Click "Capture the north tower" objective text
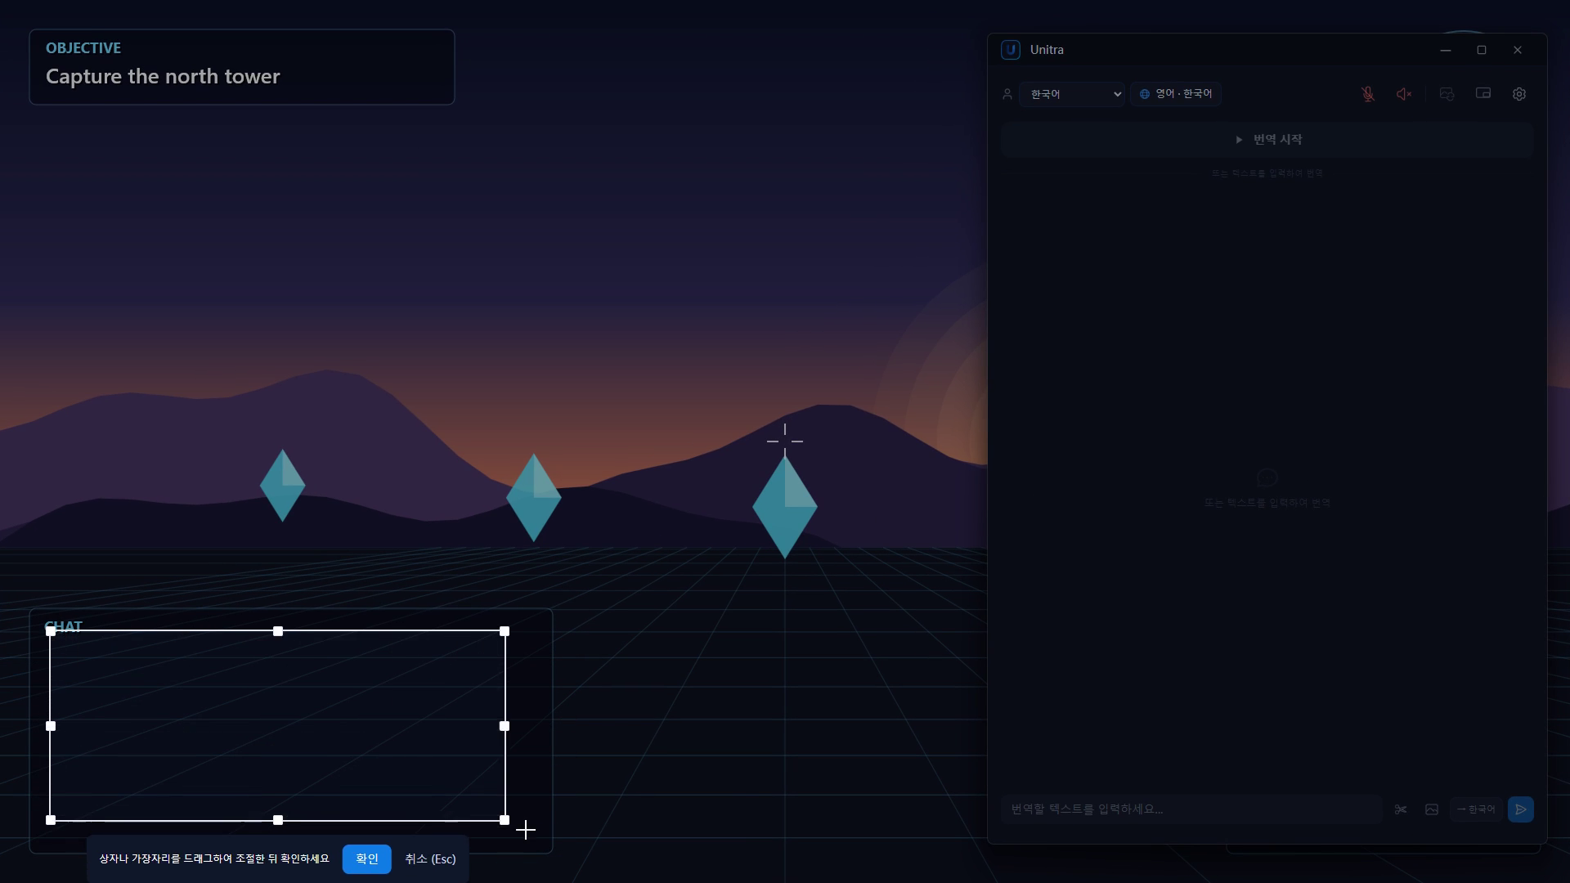 tap(163, 77)
